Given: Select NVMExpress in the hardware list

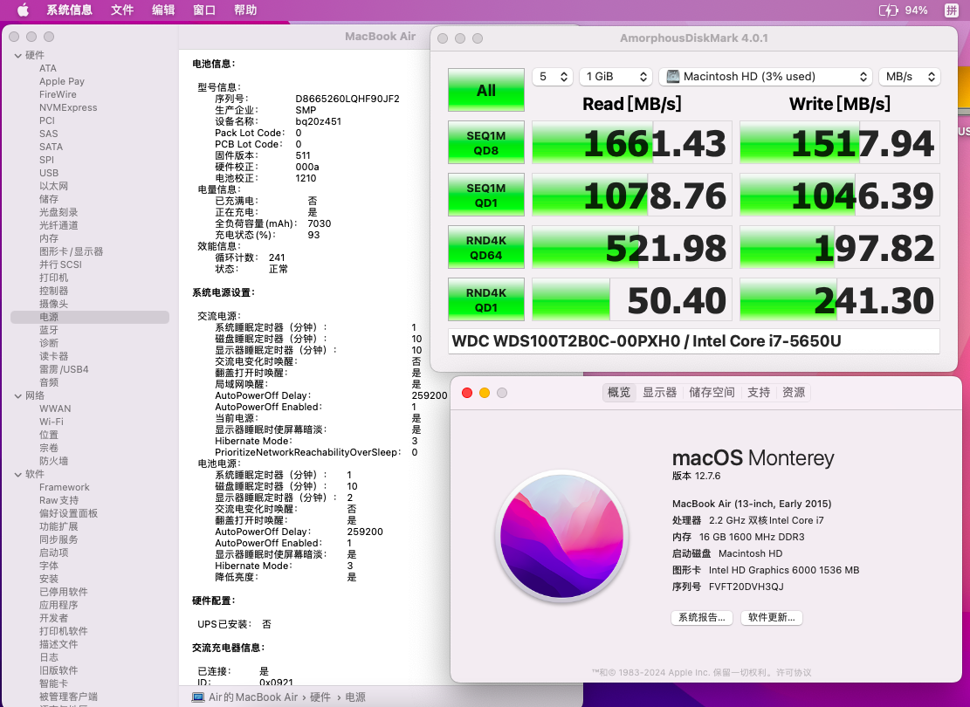Looking at the screenshot, I should click(x=68, y=107).
